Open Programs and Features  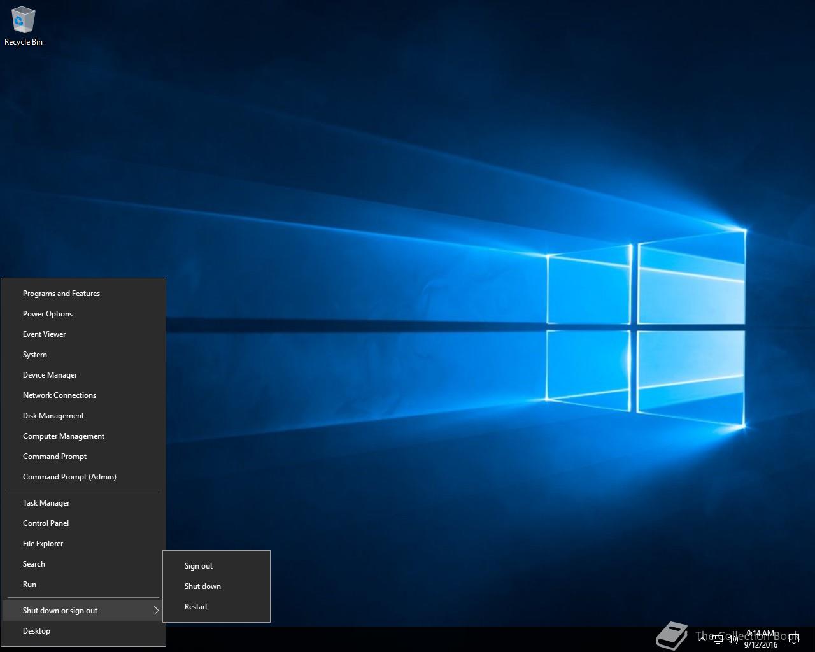click(x=61, y=294)
